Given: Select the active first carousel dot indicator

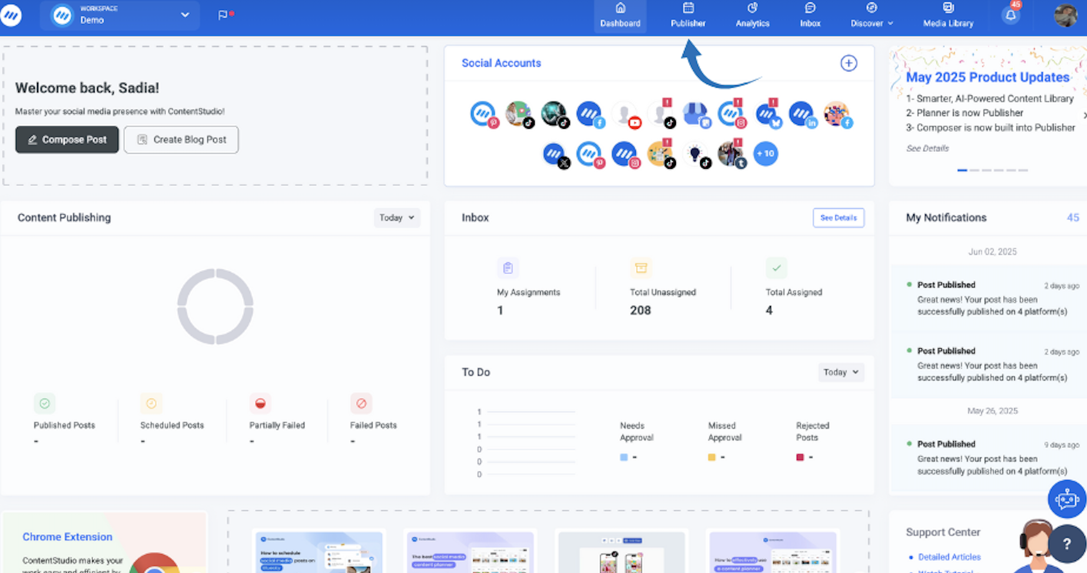Looking at the screenshot, I should pos(962,170).
